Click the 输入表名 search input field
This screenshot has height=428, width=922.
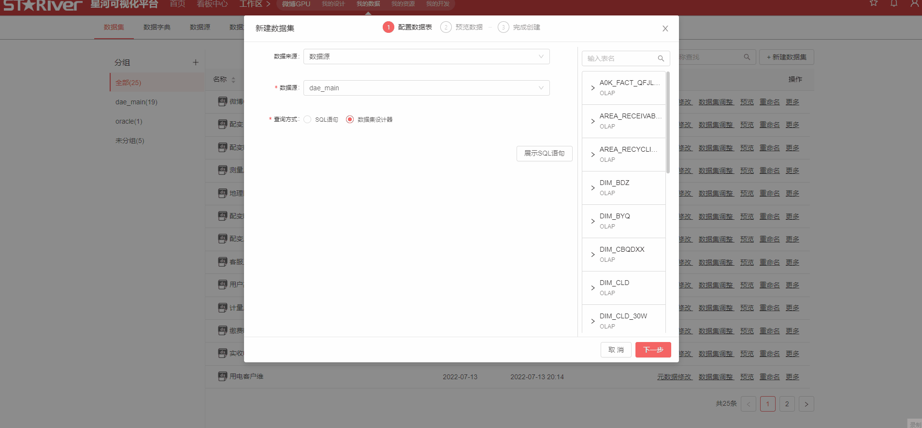click(x=619, y=58)
